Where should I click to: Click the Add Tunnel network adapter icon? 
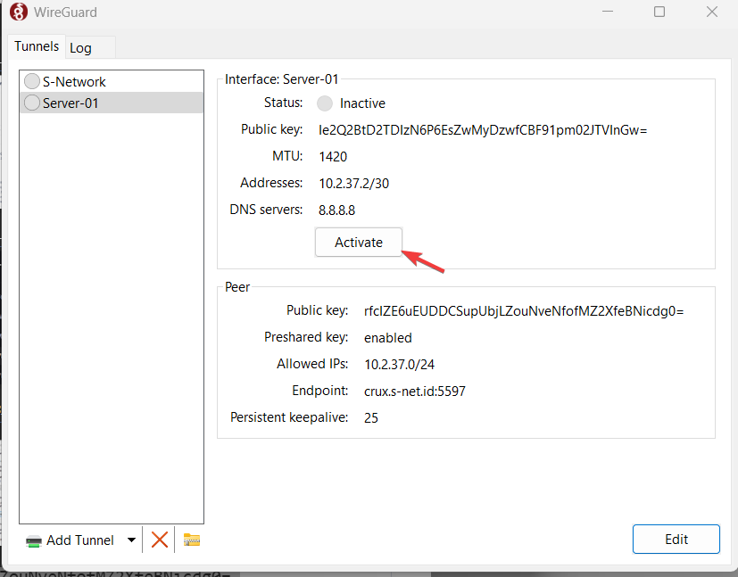coord(33,541)
